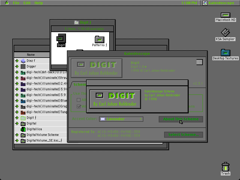Viewport: 240px width, 180px height.
Task: Select the Trash icon
Action: 226,167
